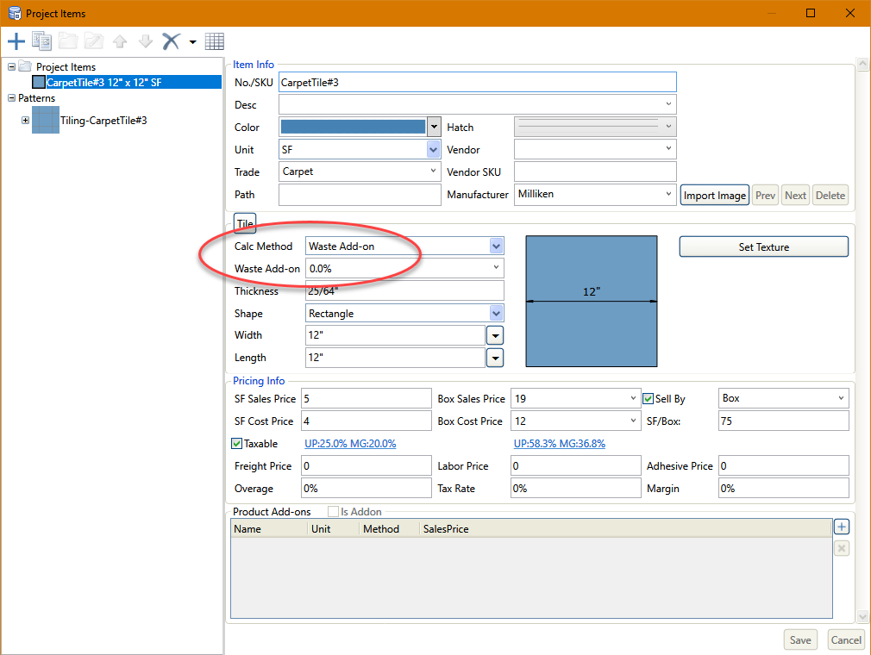
Task: Click the Project Items folder icon
Action: pyautogui.click(x=25, y=66)
